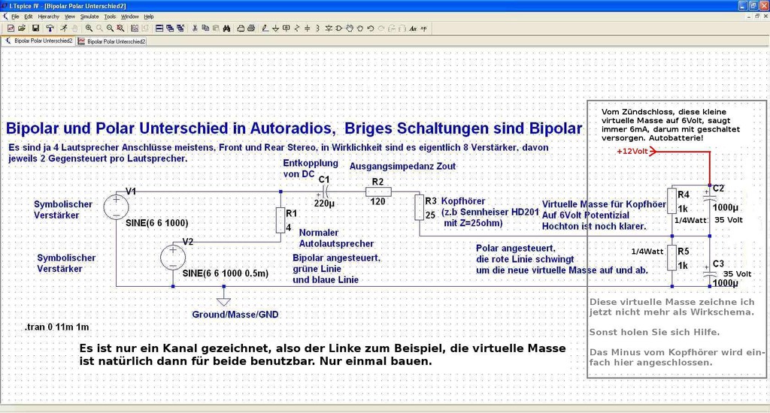The width and height of the screenshot is (770, 413).
Task: Open the Help menu
Action: tap(149, 17)
